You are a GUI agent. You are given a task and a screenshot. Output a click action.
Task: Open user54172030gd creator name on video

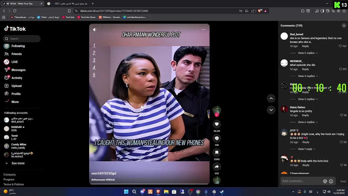[x=104, y=173]
